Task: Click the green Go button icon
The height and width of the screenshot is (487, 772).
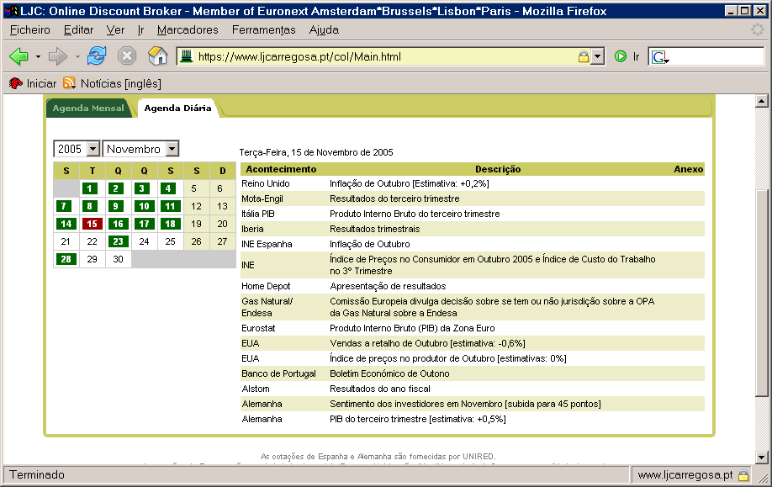Action: 621,56
